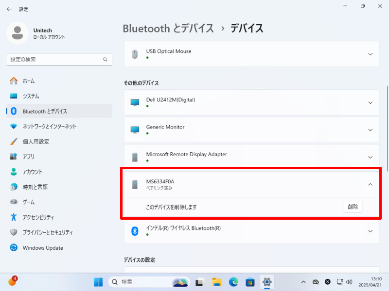Click the Settings gear in the taskbar
This screenshot has height=291, width=389.
click(267, 282)
